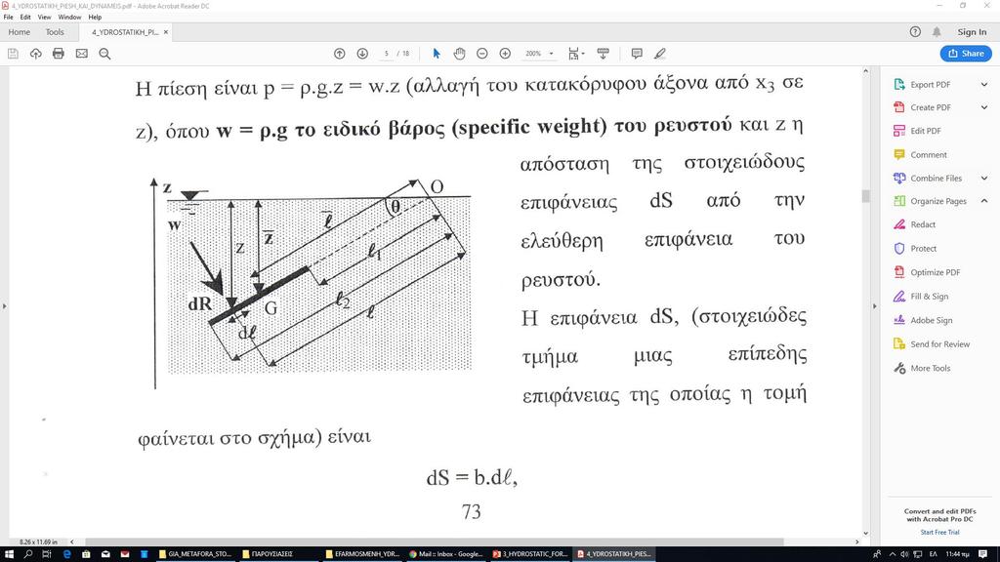Go to the previous page (up arrow)
This screenshot has width=1000, height=562.
(x=339, y=54)
